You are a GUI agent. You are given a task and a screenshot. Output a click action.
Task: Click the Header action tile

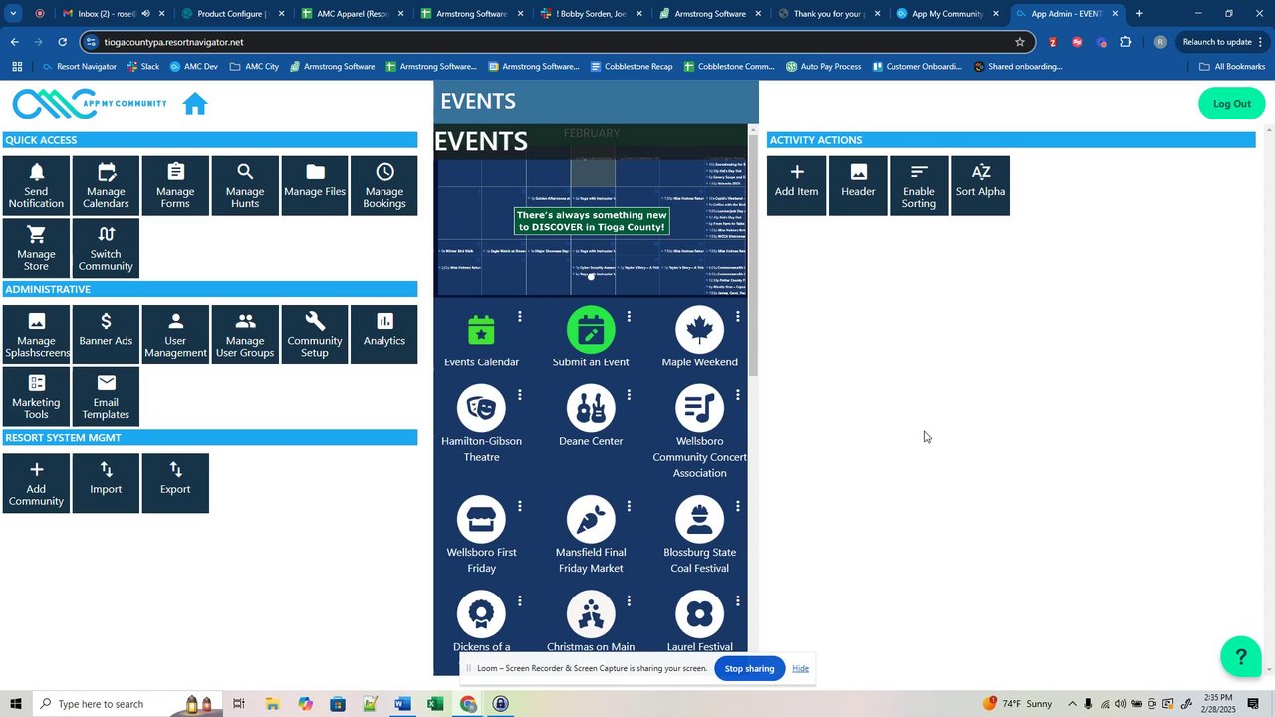point(858,185)
